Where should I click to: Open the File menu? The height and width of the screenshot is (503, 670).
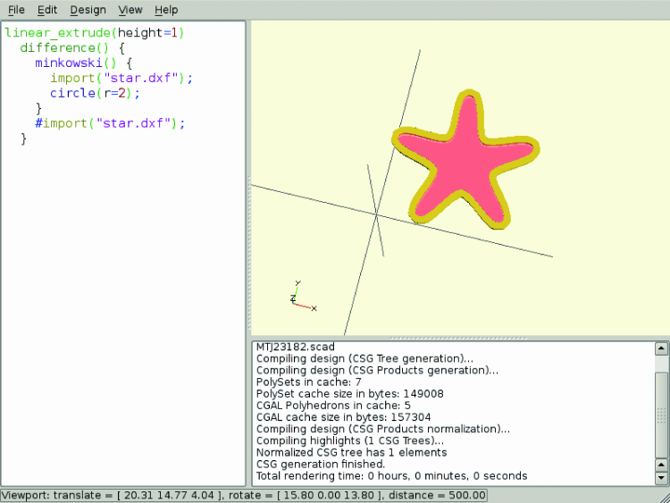click(16, 10)
